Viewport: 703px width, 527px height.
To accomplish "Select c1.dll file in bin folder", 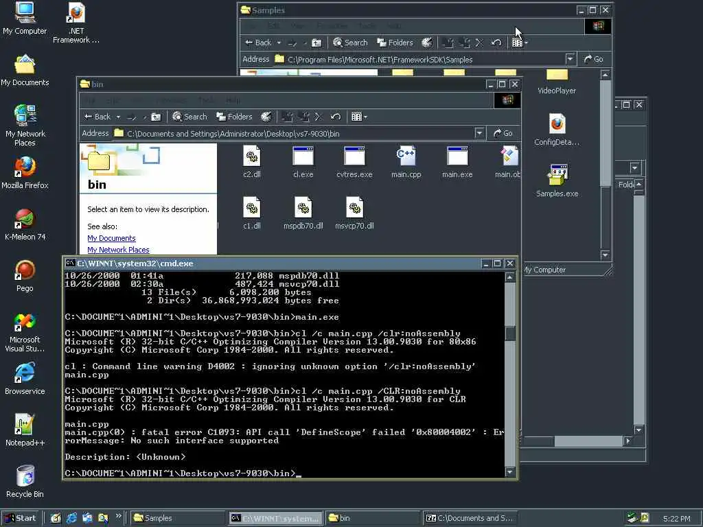I will point(251,214).
